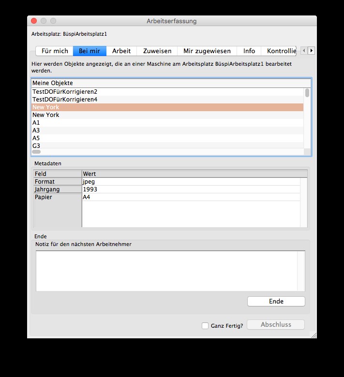Select object A5 in the list
The height and width of the screenshot is (377, 344).
(36, 138)
